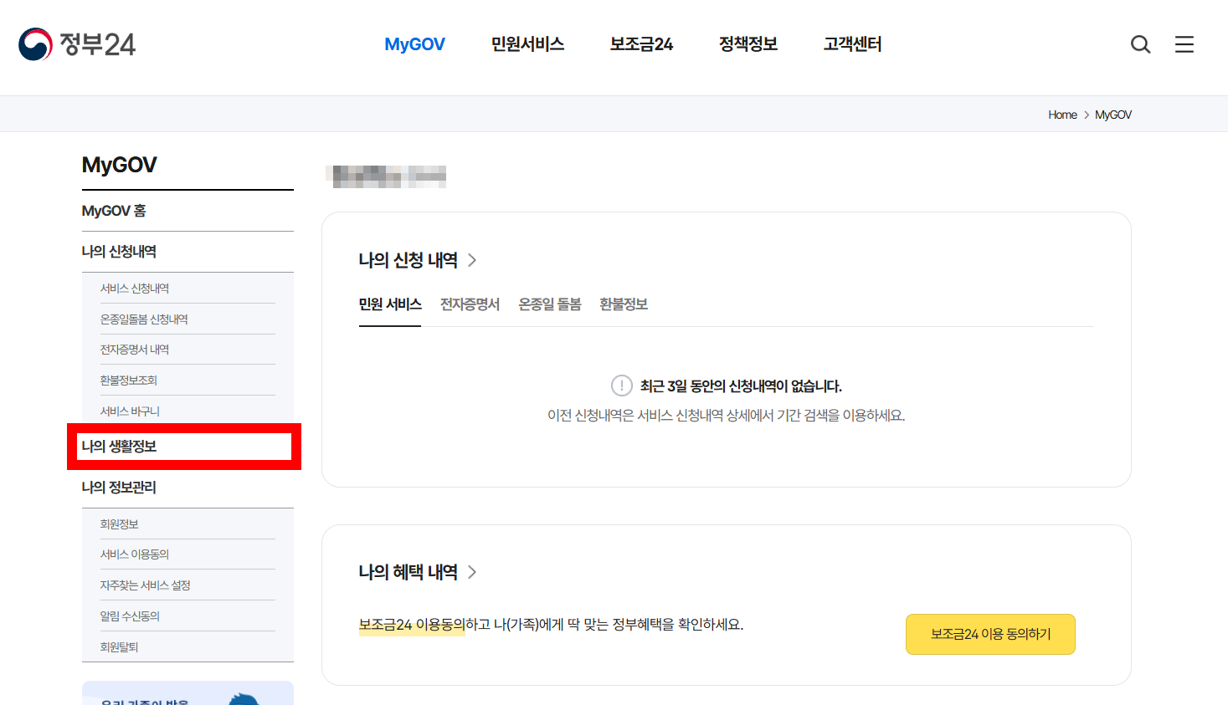1228x705 pixels.
Task: Open the search magnifier icon
Action: point(1140,44)
